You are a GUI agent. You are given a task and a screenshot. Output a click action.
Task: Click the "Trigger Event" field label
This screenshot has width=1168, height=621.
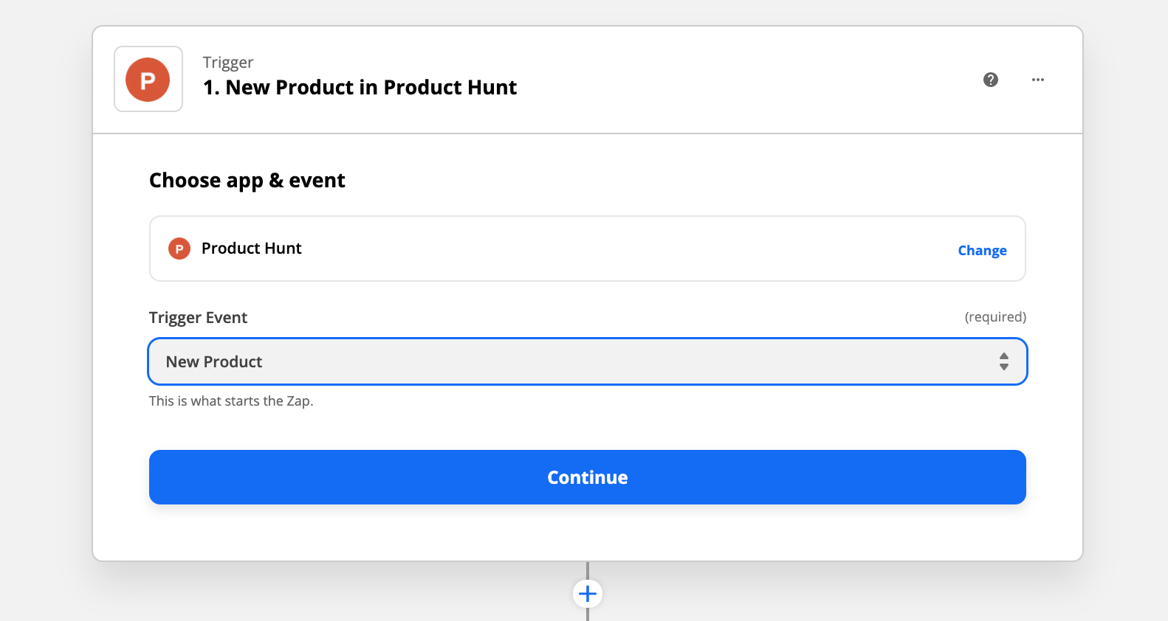click(x=198, y=318)
